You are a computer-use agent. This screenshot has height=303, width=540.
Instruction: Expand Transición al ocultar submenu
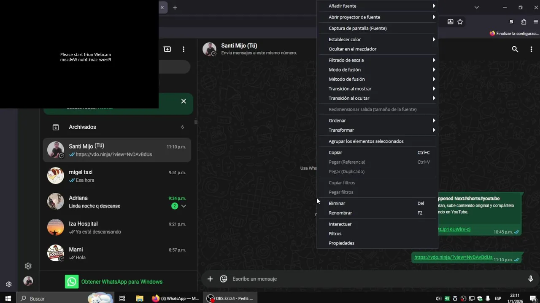[377, 98]
